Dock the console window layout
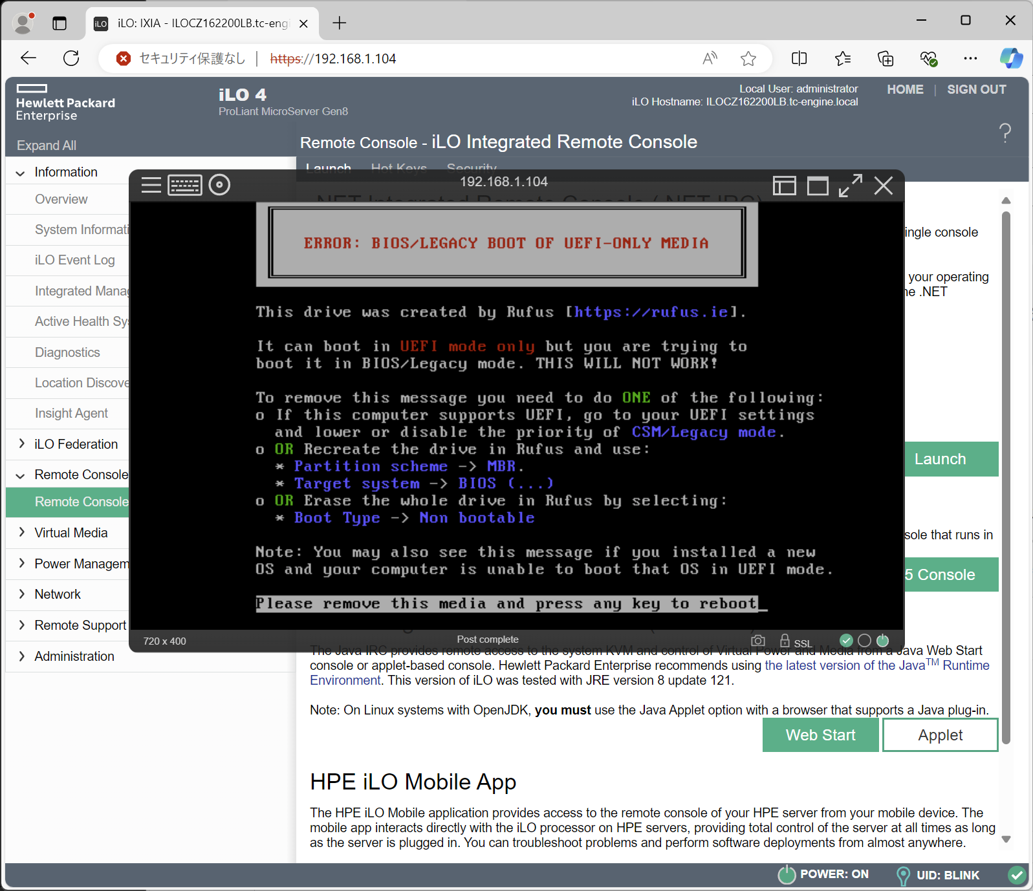 click(x=785, y=186)
